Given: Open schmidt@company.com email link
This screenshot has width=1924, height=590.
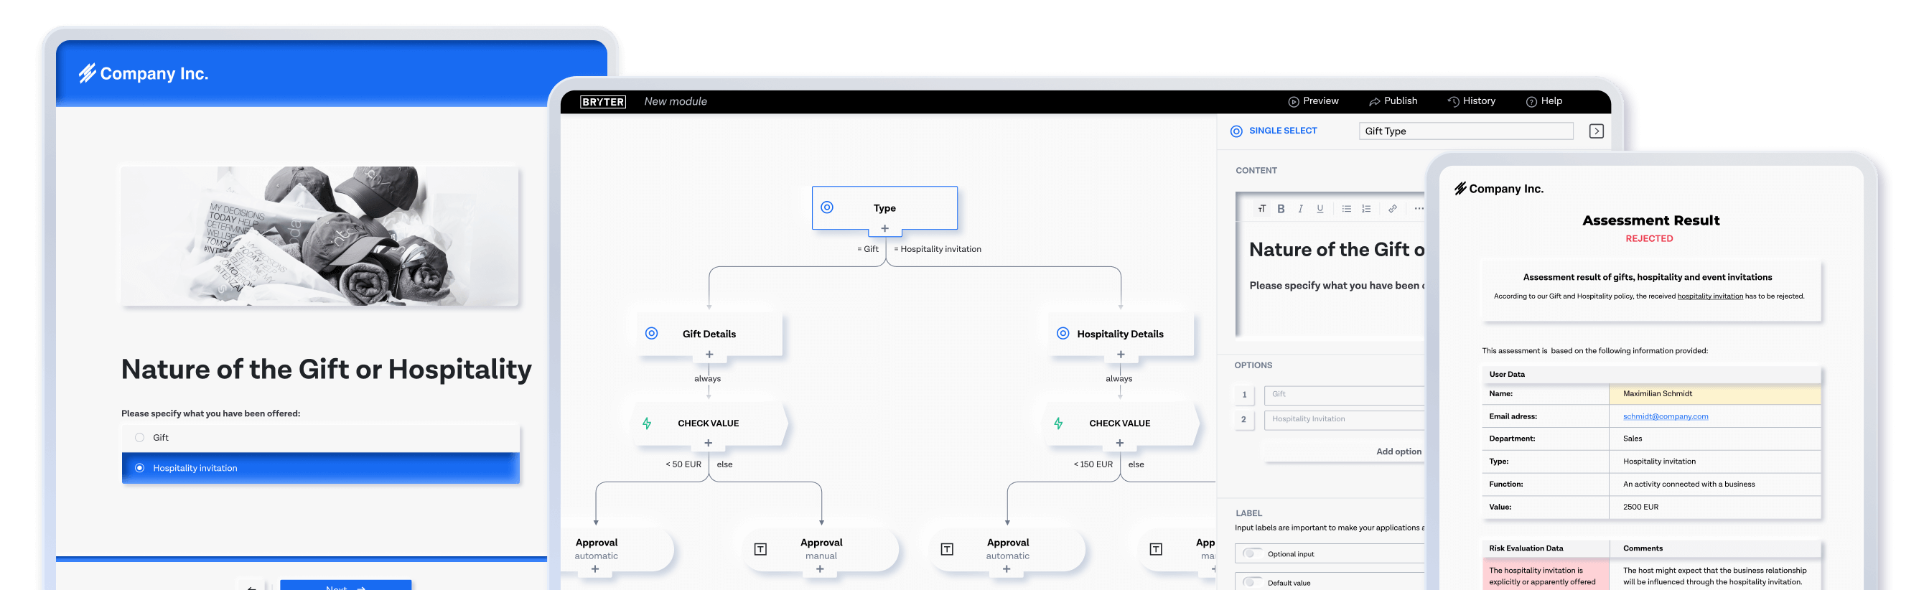Looking at the screenshot, I should pos(1665,417).
